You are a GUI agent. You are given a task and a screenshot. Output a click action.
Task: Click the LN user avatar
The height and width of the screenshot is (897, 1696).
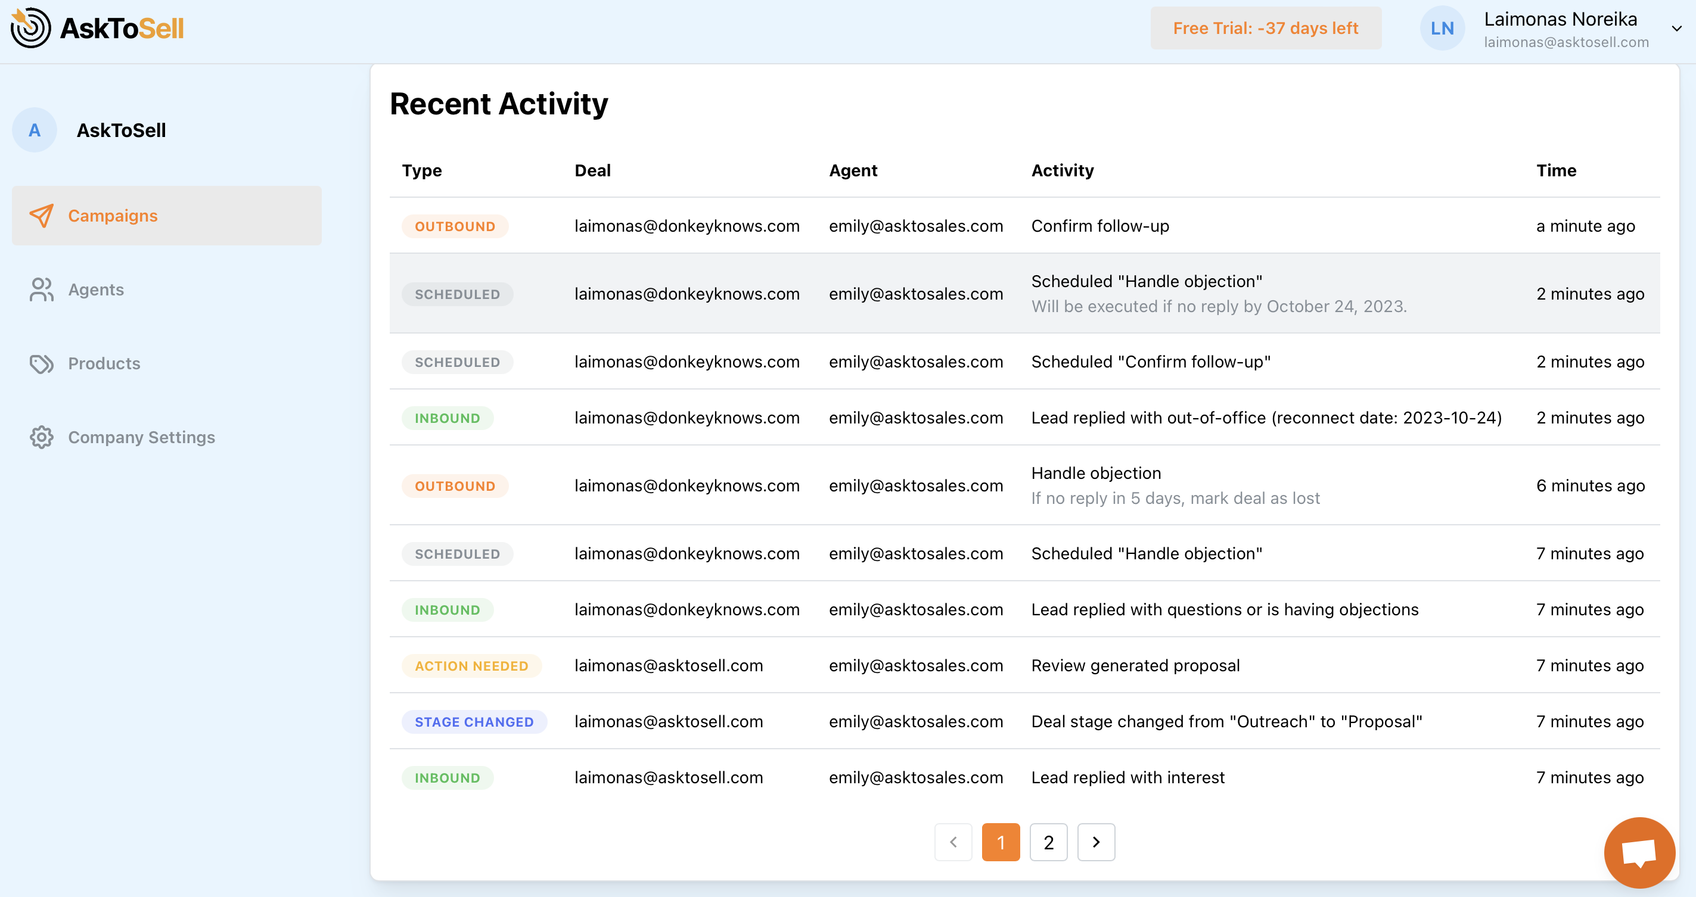(x=1442, y=29)
